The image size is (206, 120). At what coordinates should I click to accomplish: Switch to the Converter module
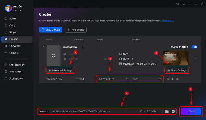pos(15,46)
